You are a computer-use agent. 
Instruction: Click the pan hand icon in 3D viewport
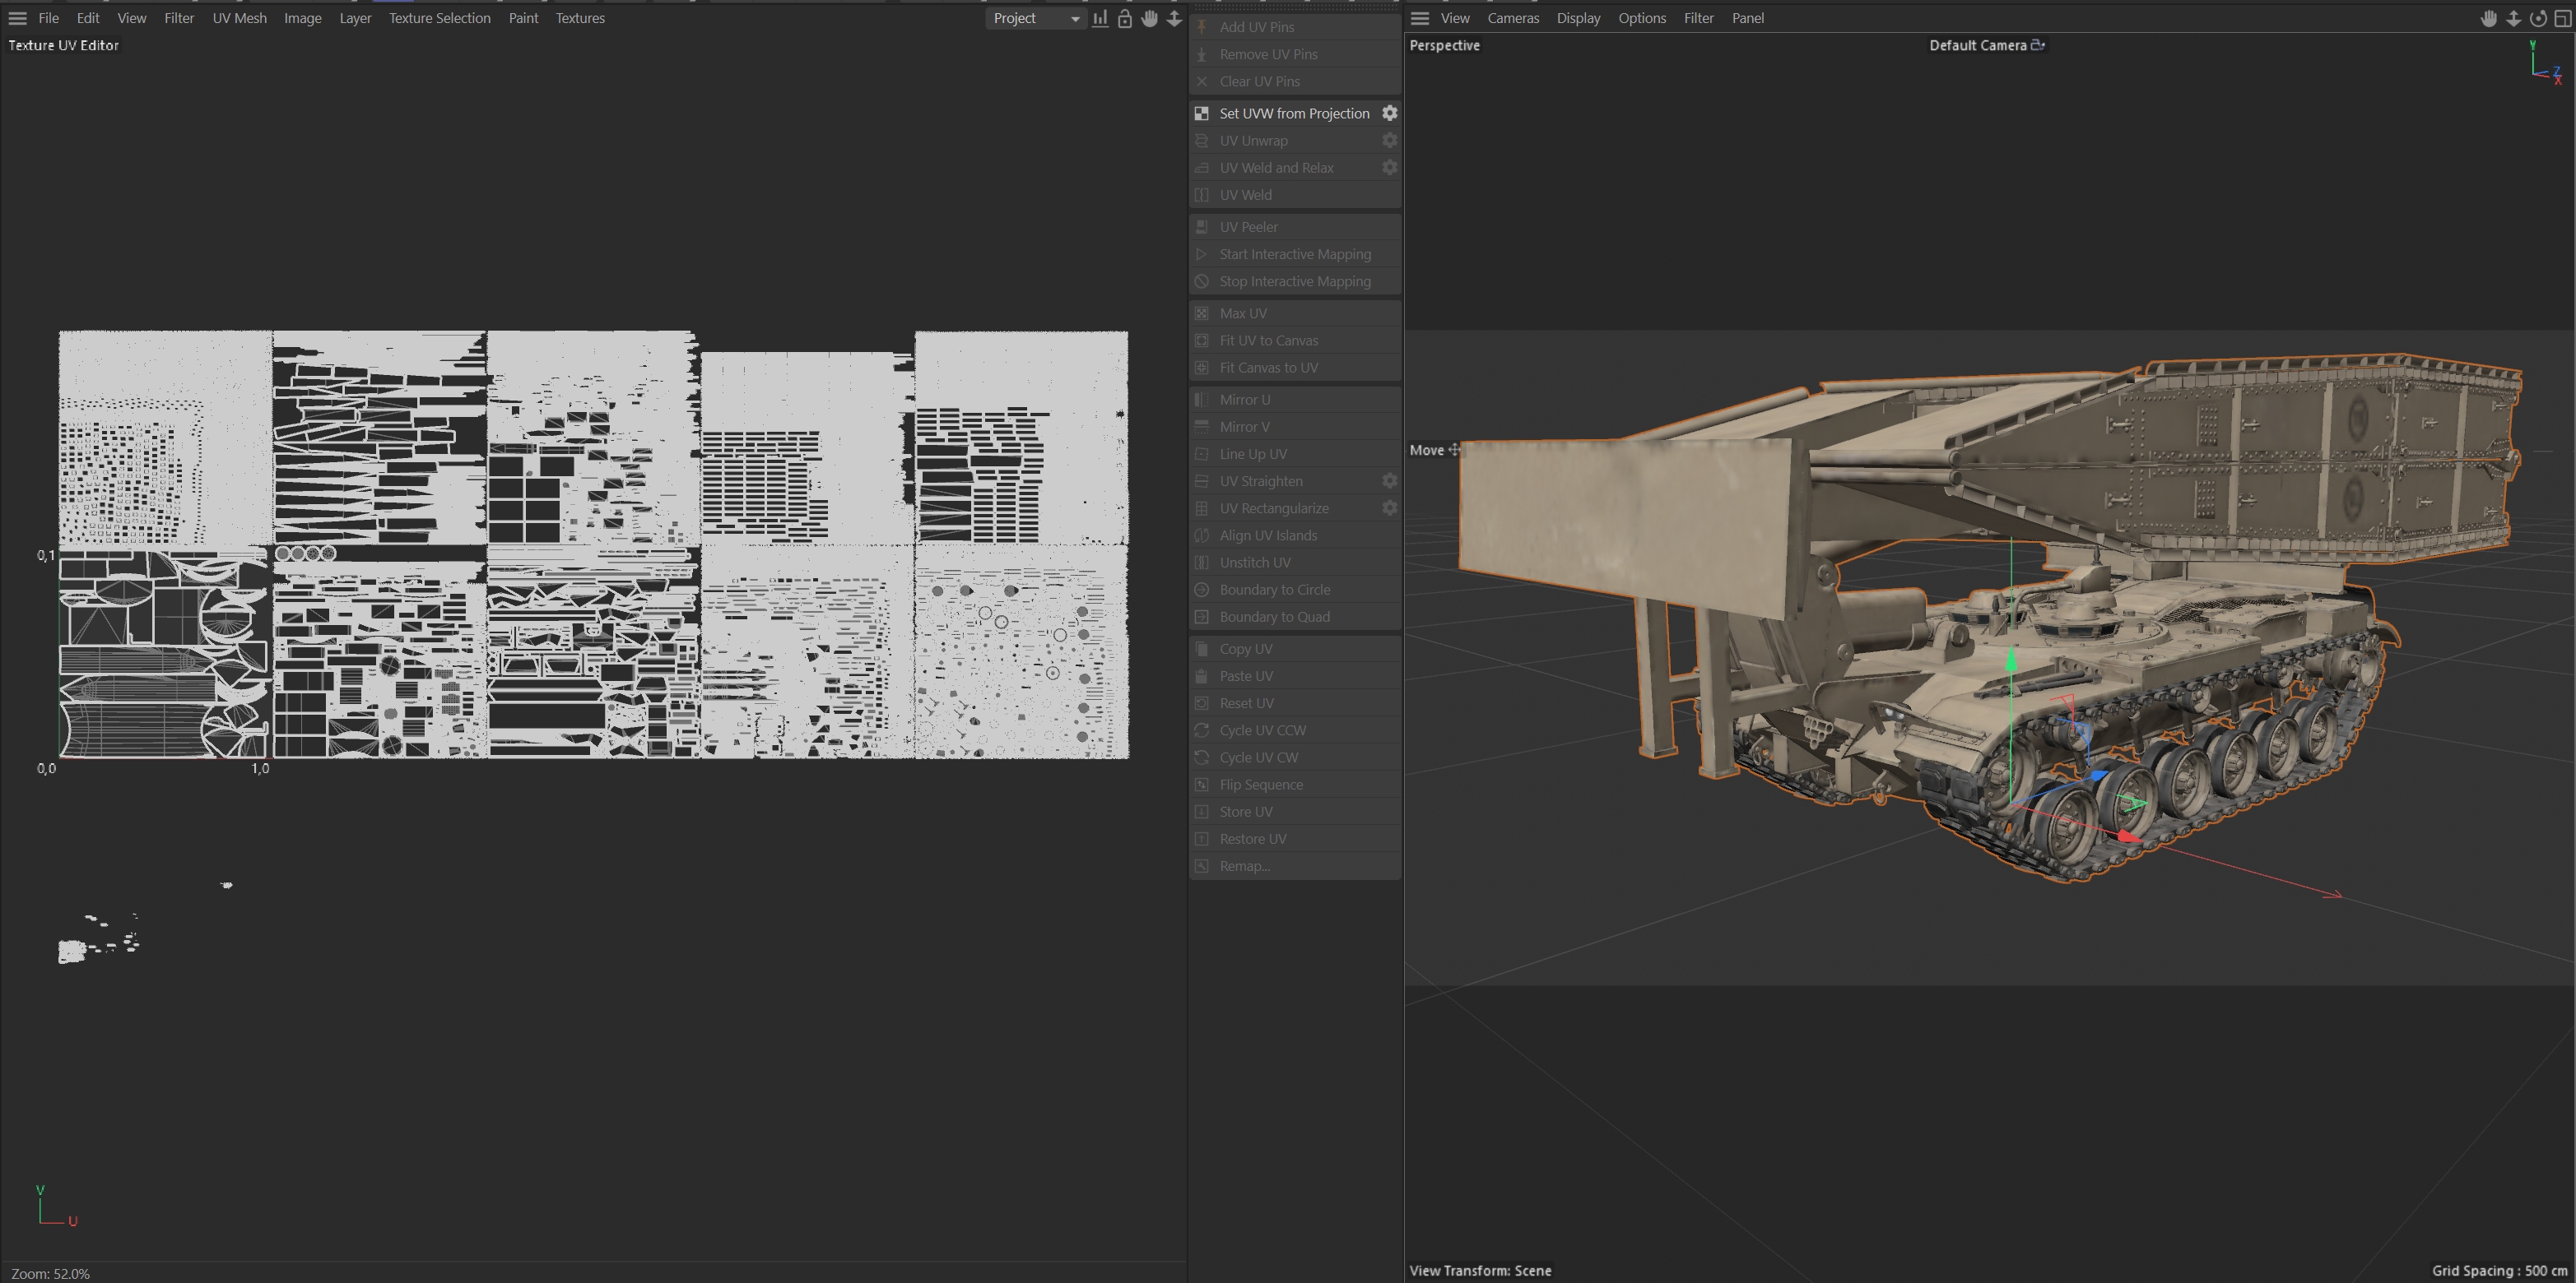coord(2489,18)
